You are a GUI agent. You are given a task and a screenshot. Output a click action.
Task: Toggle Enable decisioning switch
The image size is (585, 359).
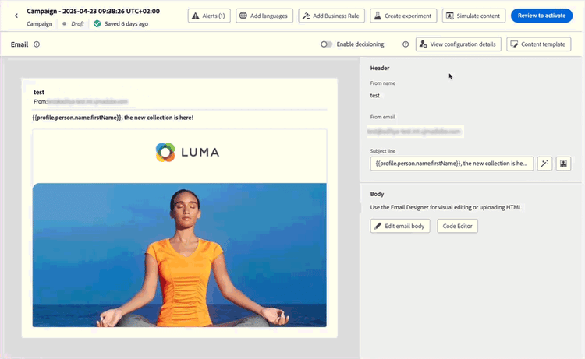click(x=326, y=44)
